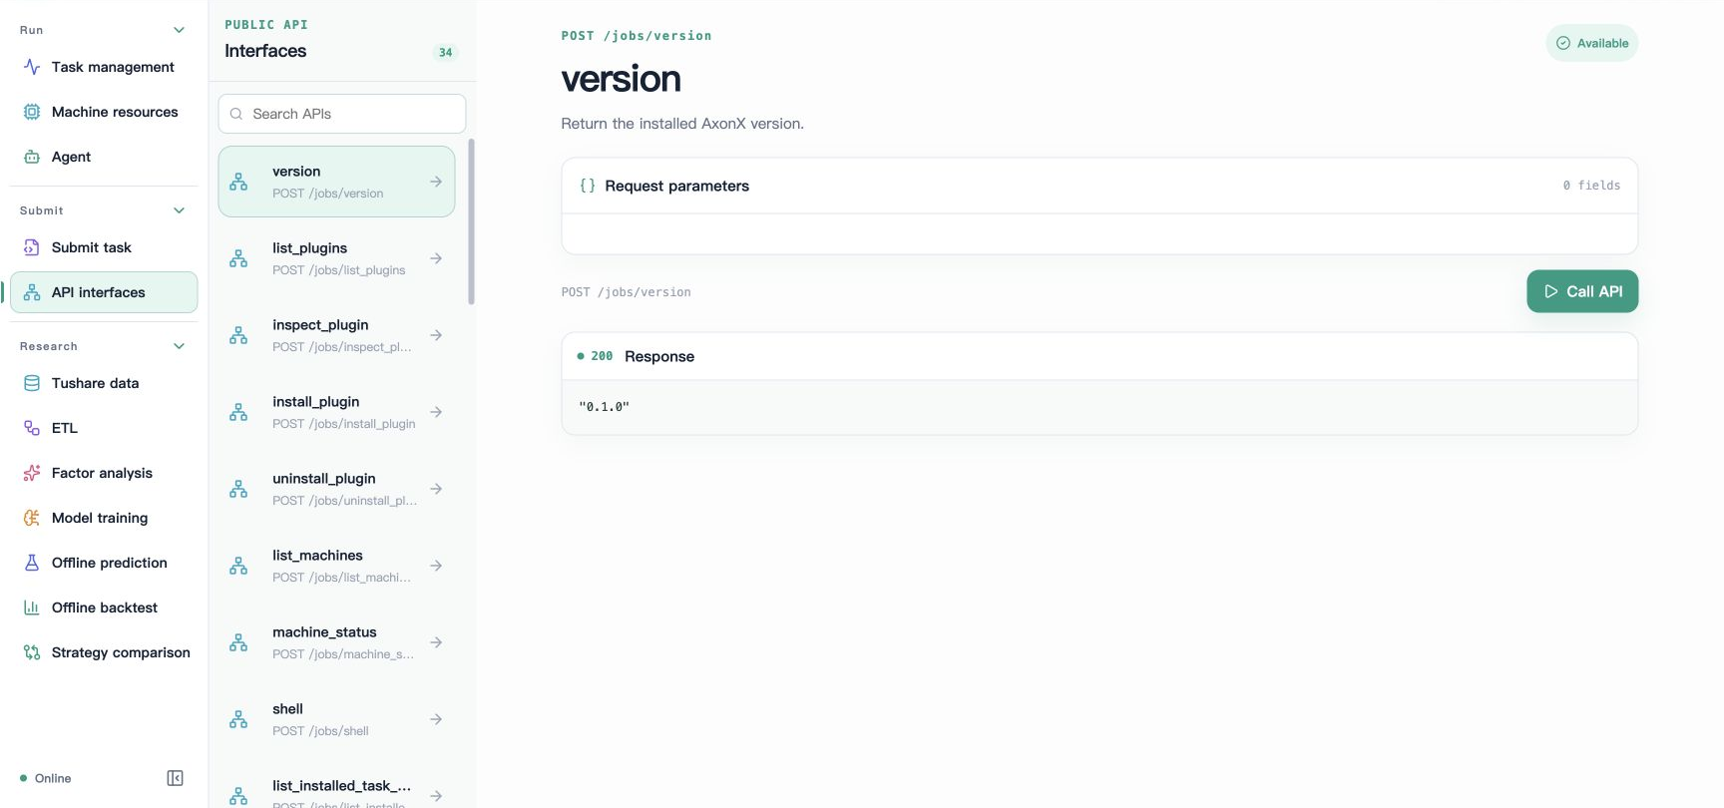Click the interfaces list scrollbar
Viewport: 1724px width, 808px height.
click(x=471, y=222)
